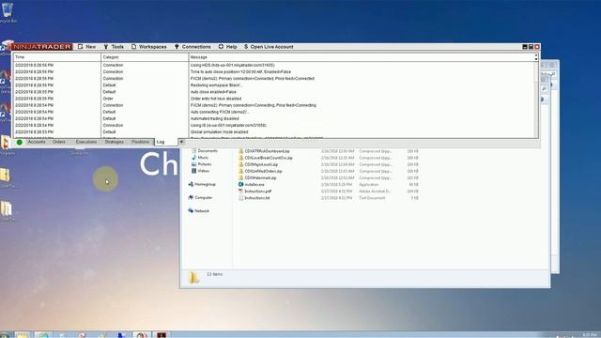
Task: Open Videos in Explorer sidebar
Action: pos(200,171)
